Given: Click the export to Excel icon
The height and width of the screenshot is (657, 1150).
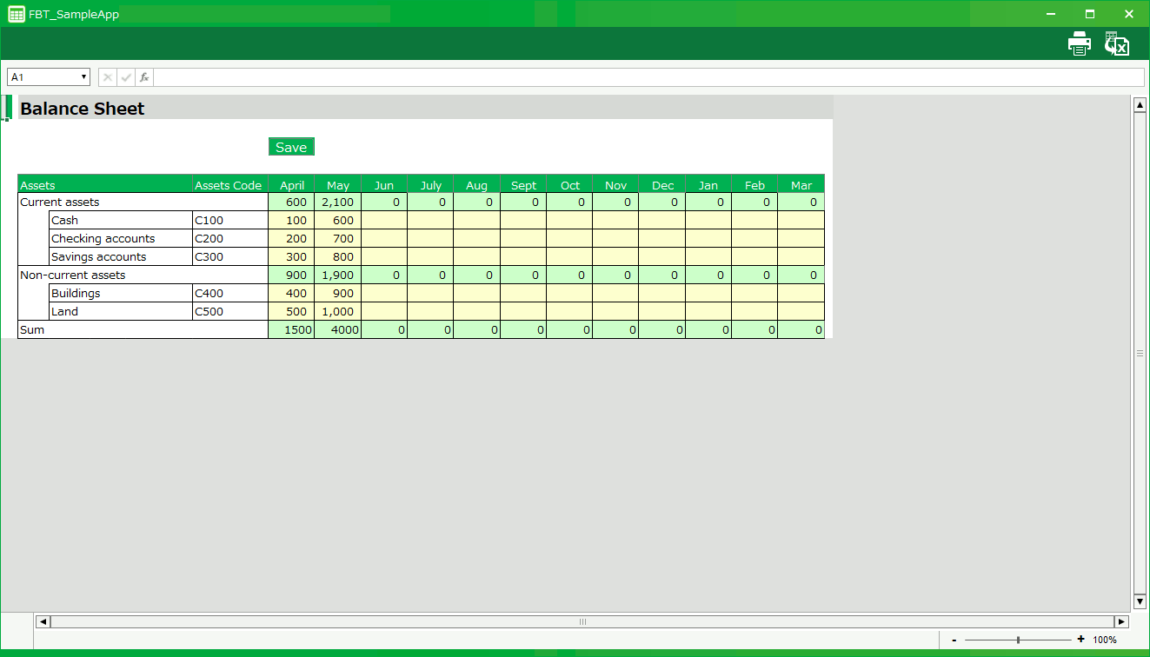Looking at the screenshot, I should (x=1116, y=43).
